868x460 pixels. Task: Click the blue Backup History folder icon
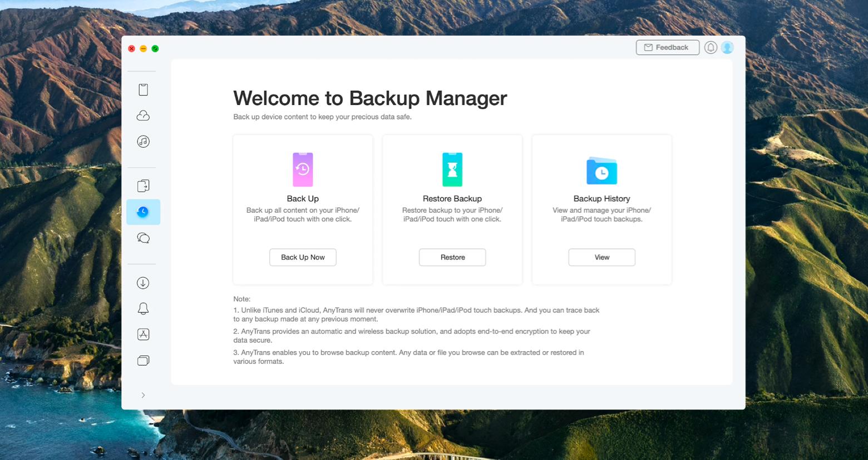click(601, 171)
